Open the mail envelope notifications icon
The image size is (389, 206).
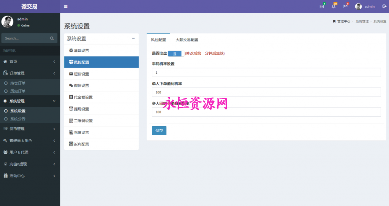pyautogui.click(x=322, y=6)
